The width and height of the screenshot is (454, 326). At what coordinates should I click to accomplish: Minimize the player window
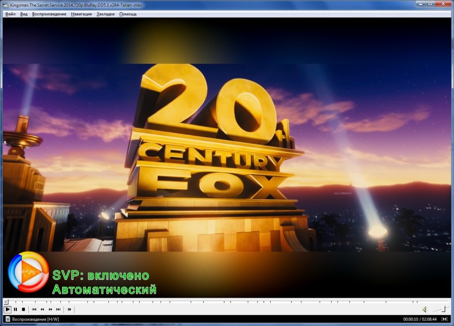pyautogui.click(x=420, y=3)
